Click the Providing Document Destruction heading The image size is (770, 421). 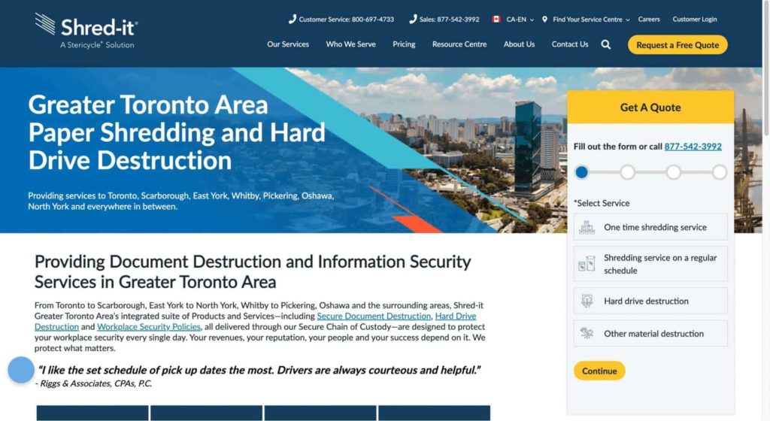[x=253, y=271]
